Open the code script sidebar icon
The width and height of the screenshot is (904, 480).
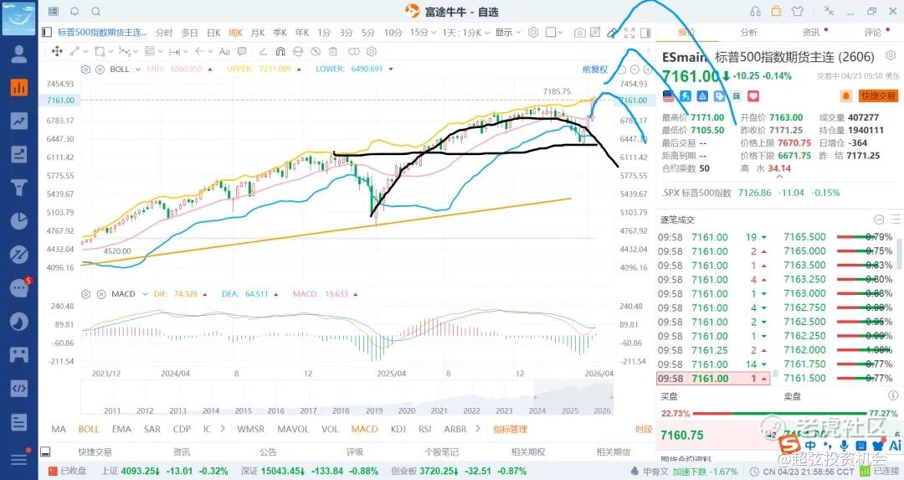pos(19,388)
